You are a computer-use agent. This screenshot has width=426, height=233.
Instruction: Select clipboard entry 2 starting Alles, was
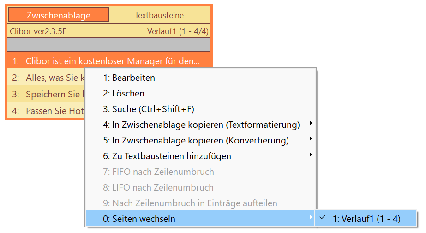click(46, 78)
